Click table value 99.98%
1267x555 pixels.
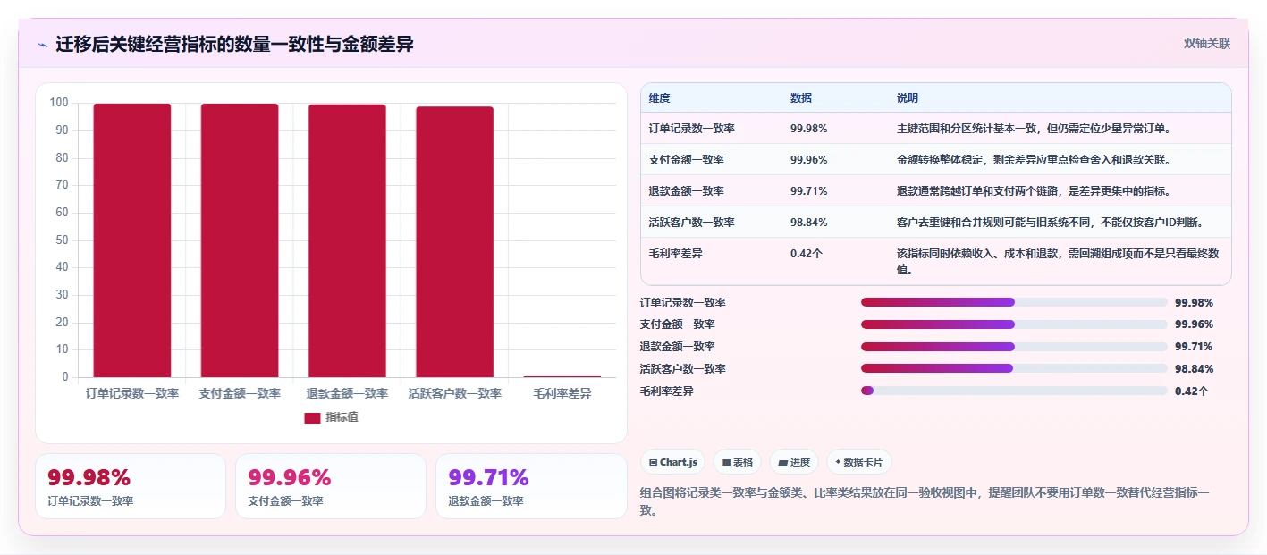click(808, 129)
